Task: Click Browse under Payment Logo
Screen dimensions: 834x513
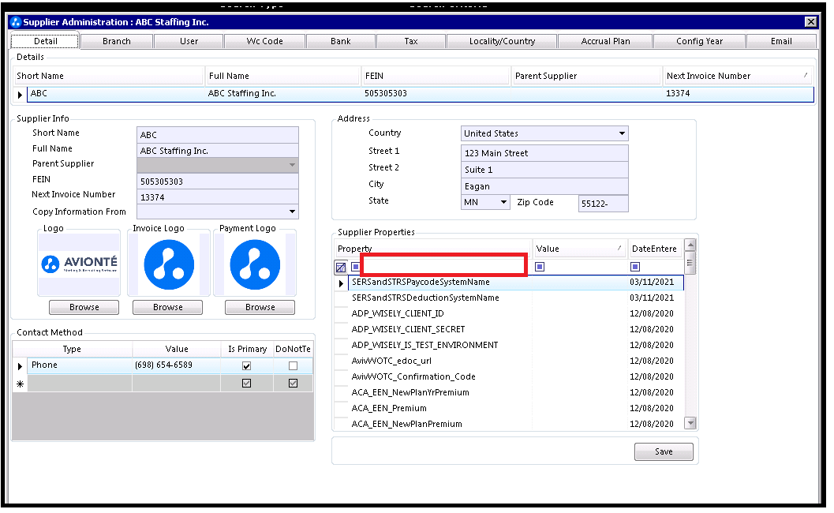Action: click(260, 308)
